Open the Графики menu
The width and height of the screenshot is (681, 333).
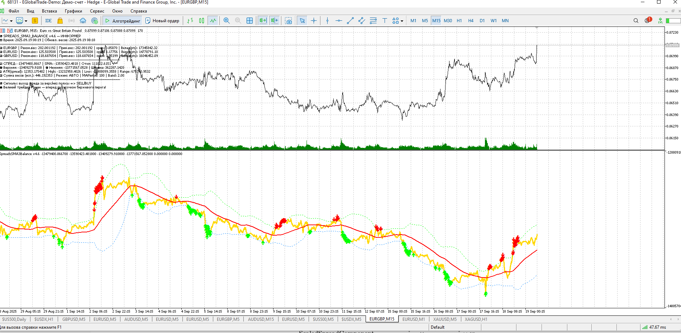coord(73,11)
